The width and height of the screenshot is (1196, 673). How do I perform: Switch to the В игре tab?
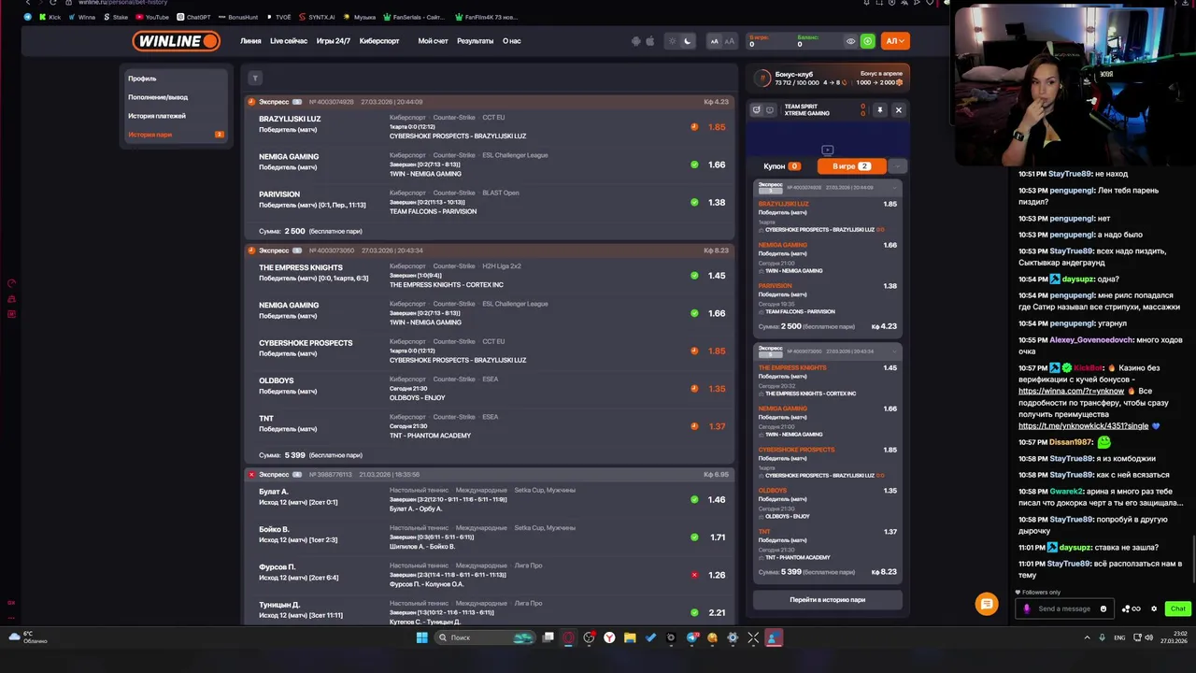tap(851, 166)
